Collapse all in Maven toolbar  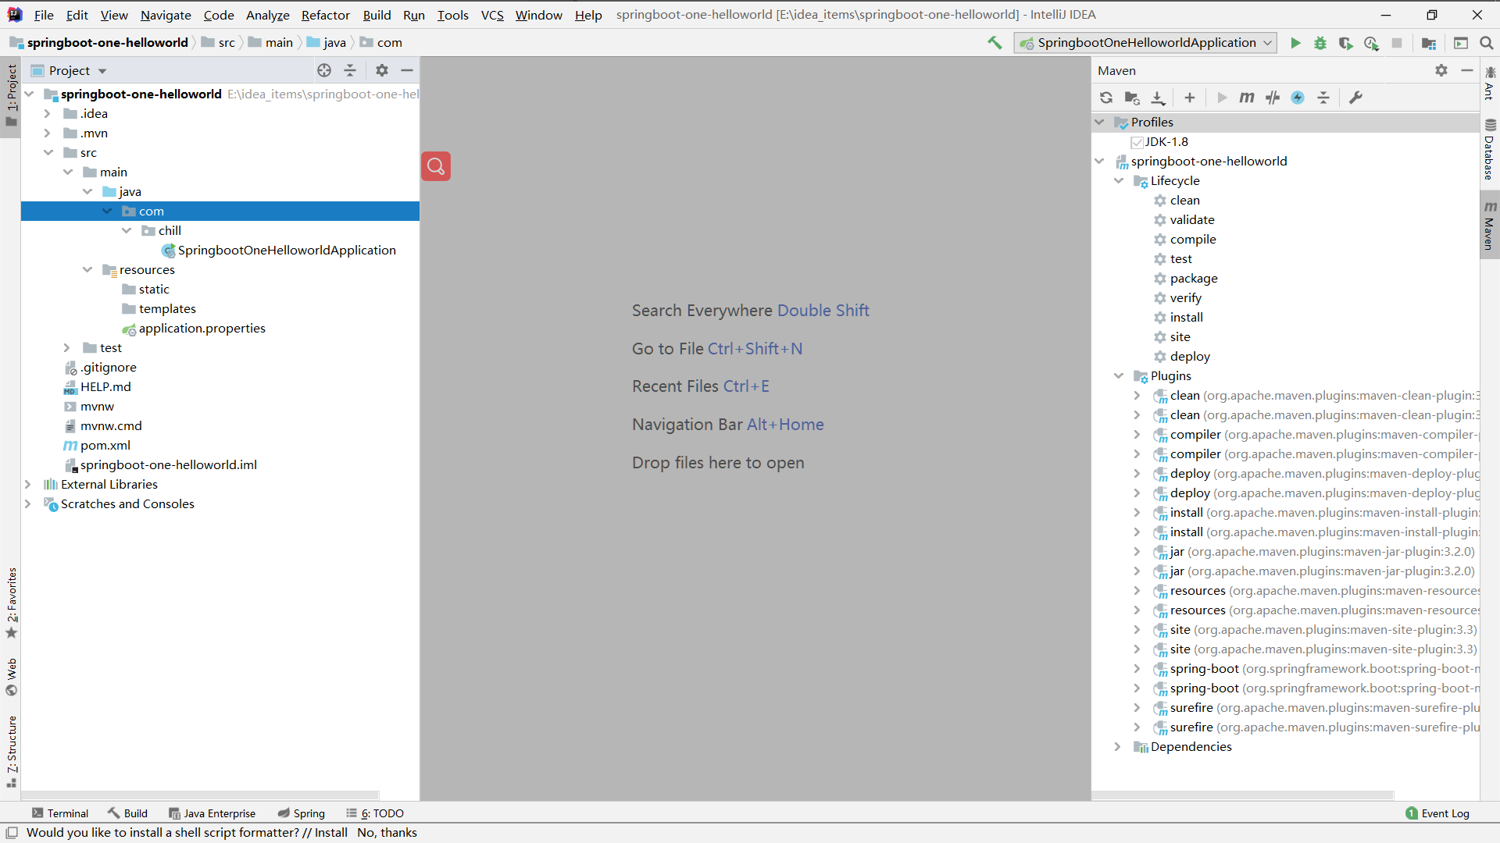[1323, 98]
